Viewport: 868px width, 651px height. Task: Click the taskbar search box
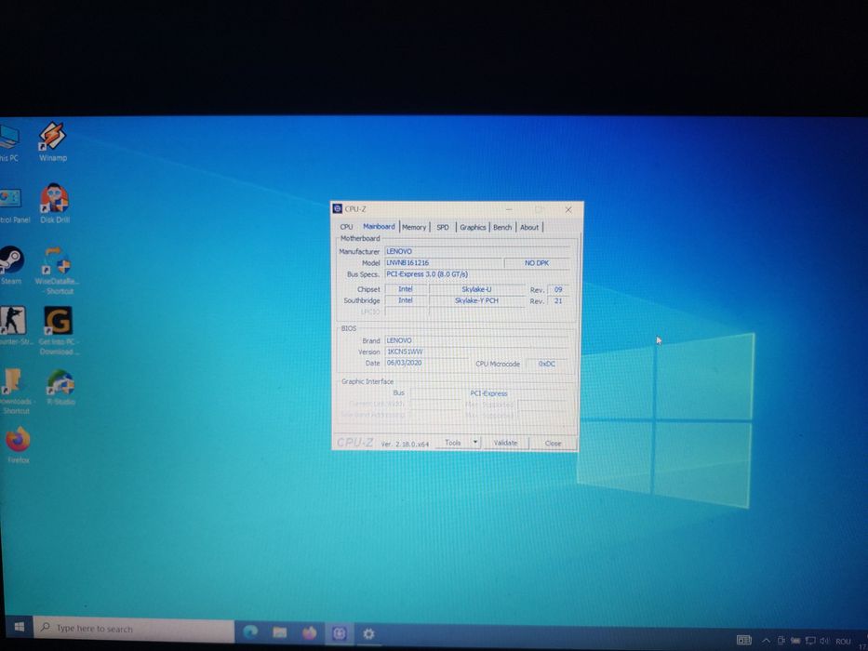coord(134,629)
